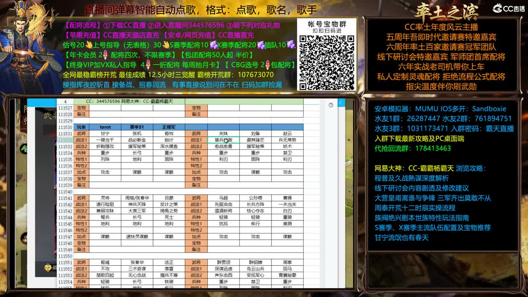The image size is (528, 297).
Task: Click the '道行险阻' cell
Action: coord(105,205)
